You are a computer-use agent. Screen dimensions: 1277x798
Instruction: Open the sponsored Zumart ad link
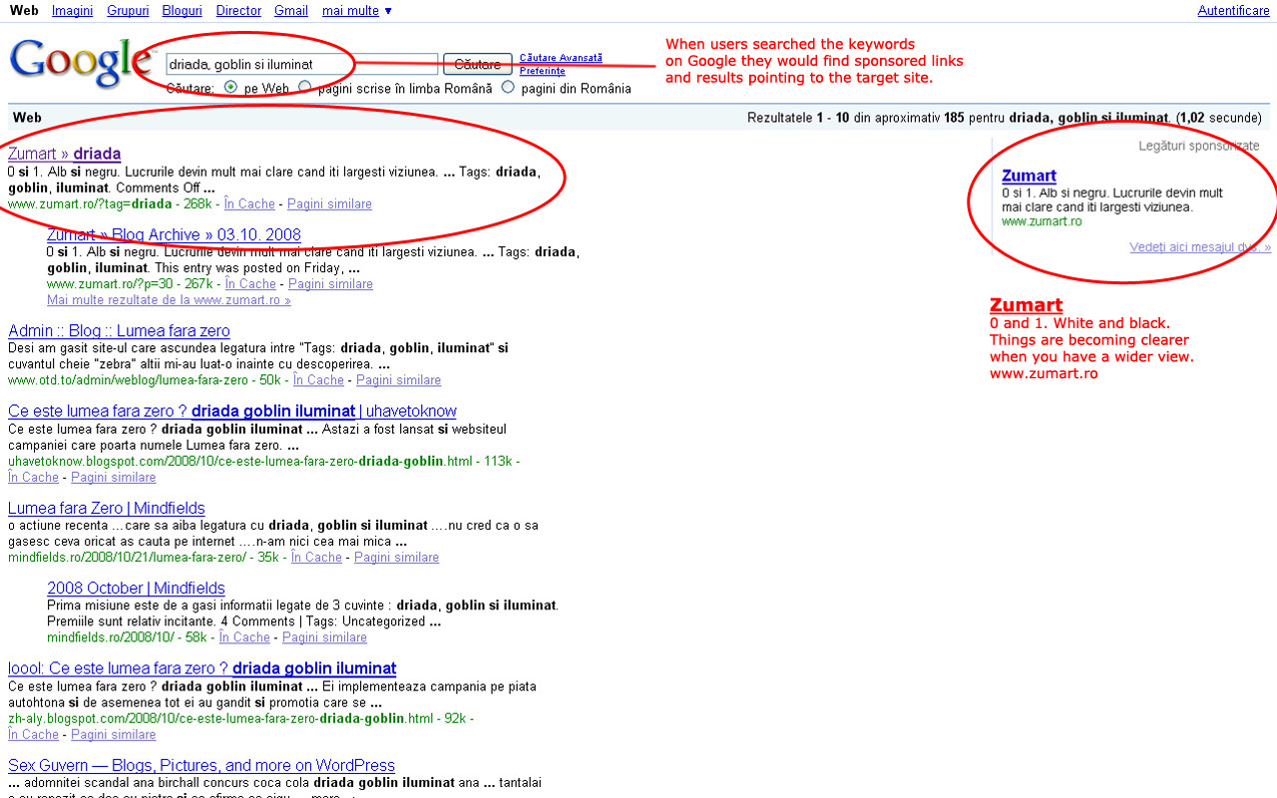point(1029,177)
